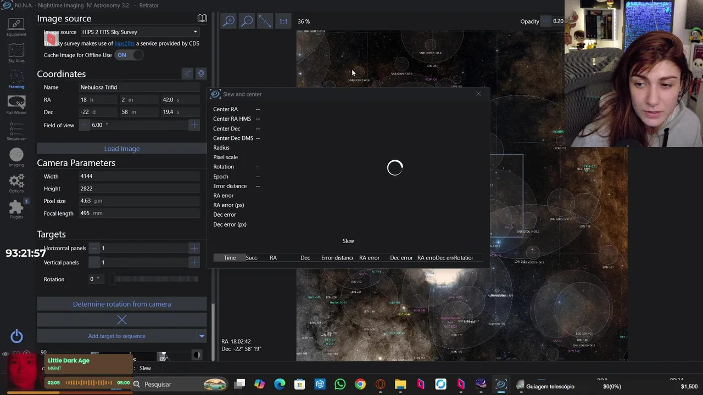
Task: Open File Explorer from the taskbar
Action: pos(400,384)
